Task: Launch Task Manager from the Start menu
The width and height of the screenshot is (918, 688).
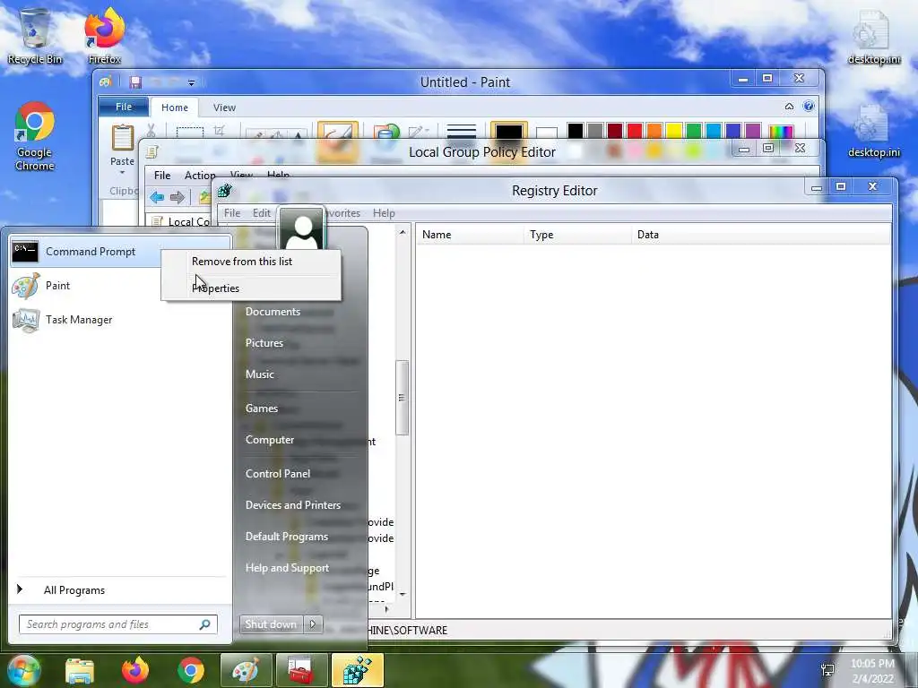Action: point(121,320)
